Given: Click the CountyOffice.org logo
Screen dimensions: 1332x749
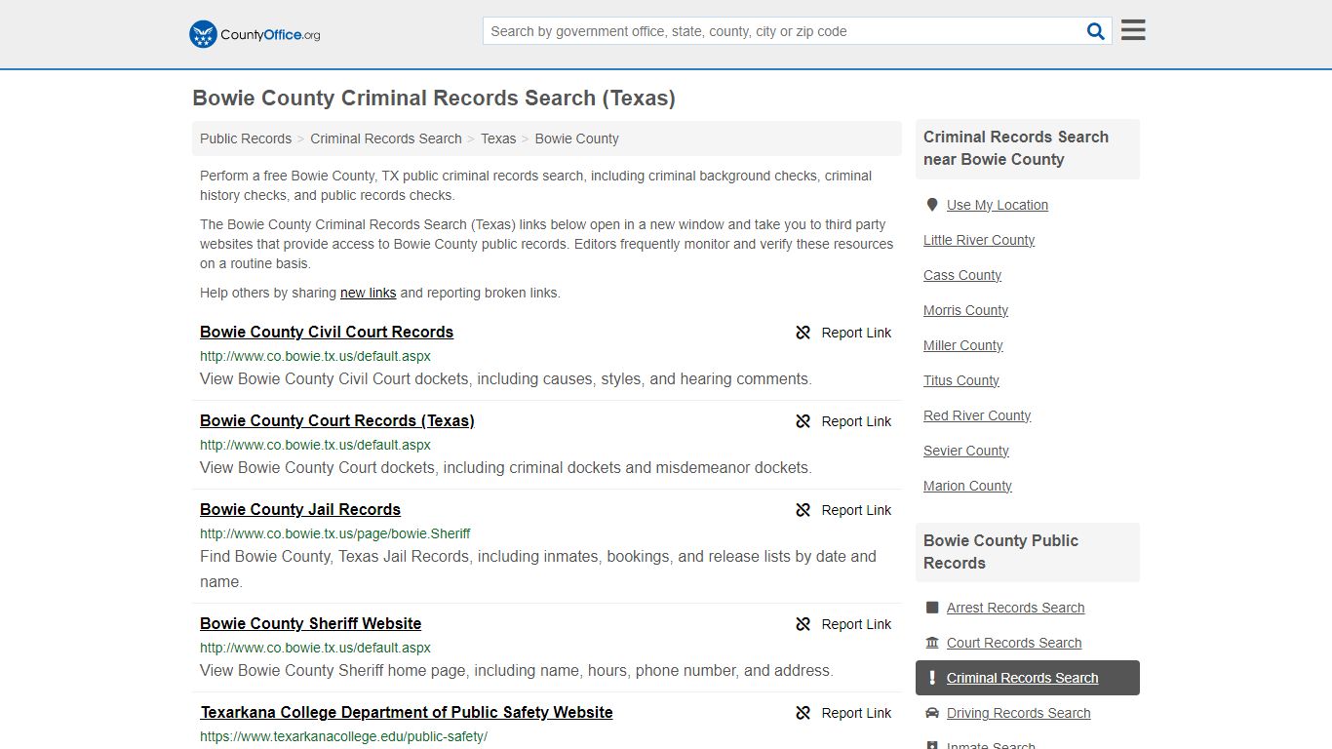Looking at the screenshot, I should tap(255, 34).
